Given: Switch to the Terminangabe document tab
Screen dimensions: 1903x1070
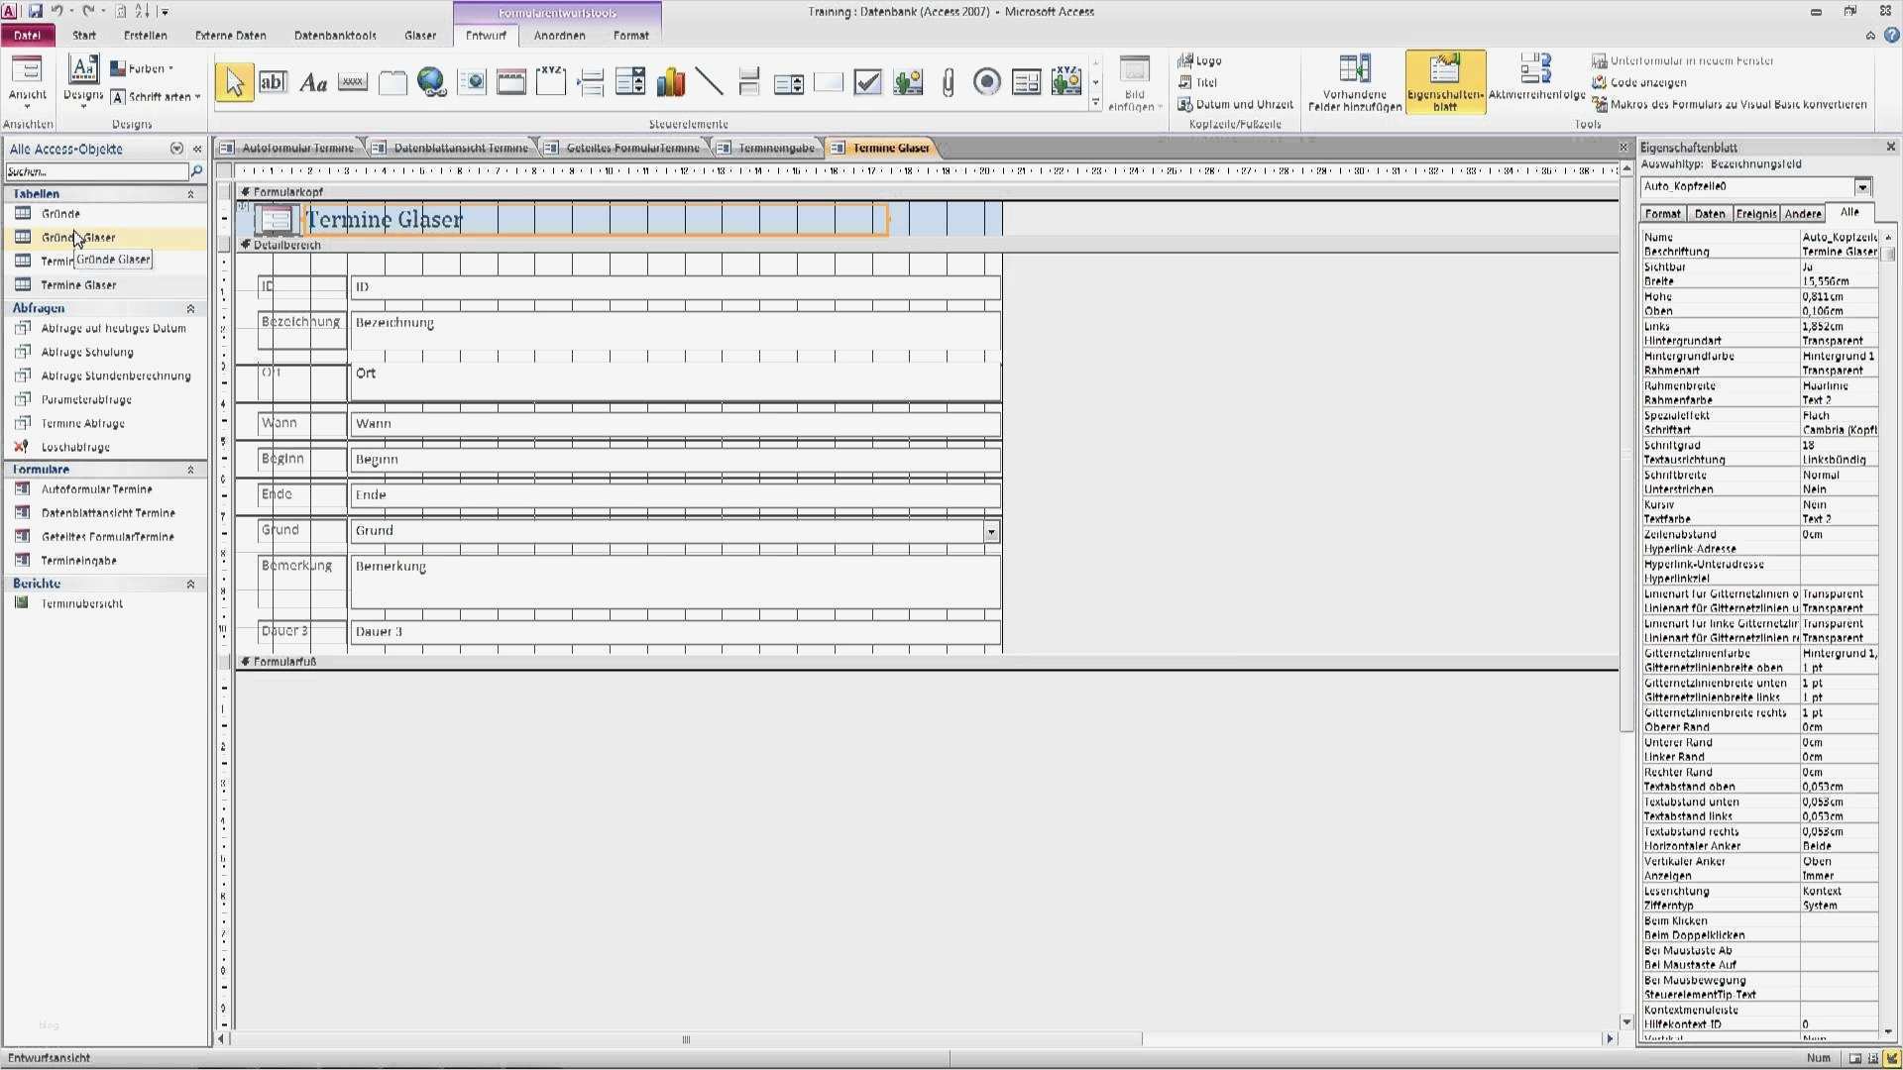Looking at the screenshot, I should [775, 148].
